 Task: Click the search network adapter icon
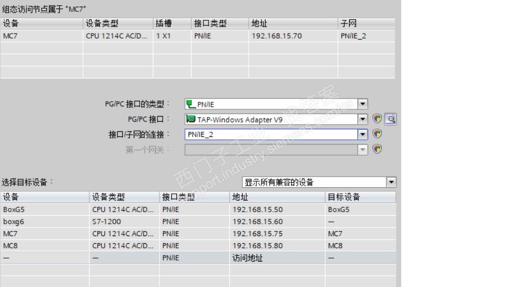coord(390,119)
